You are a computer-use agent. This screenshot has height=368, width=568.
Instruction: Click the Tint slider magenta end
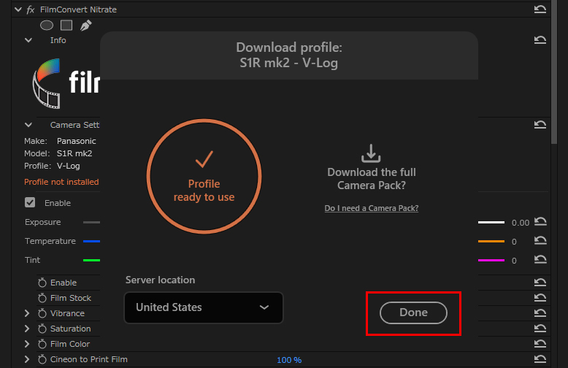[x=491, y=260]
